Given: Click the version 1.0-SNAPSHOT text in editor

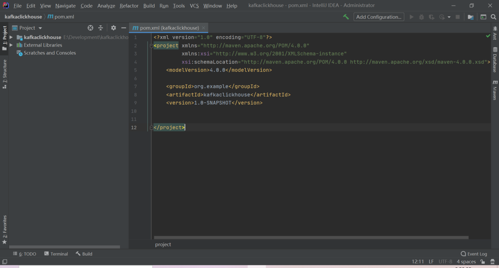Looking at the screenshot, I should pos(212,103).
